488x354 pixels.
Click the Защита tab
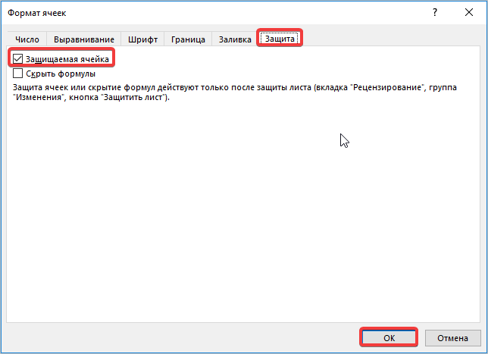pyautogui.click(x=280, y=39)
